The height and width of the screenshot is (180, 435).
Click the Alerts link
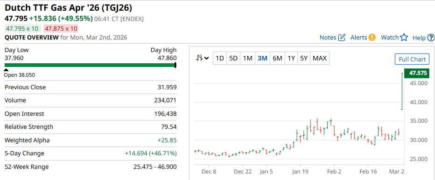(x=359, y=38)
